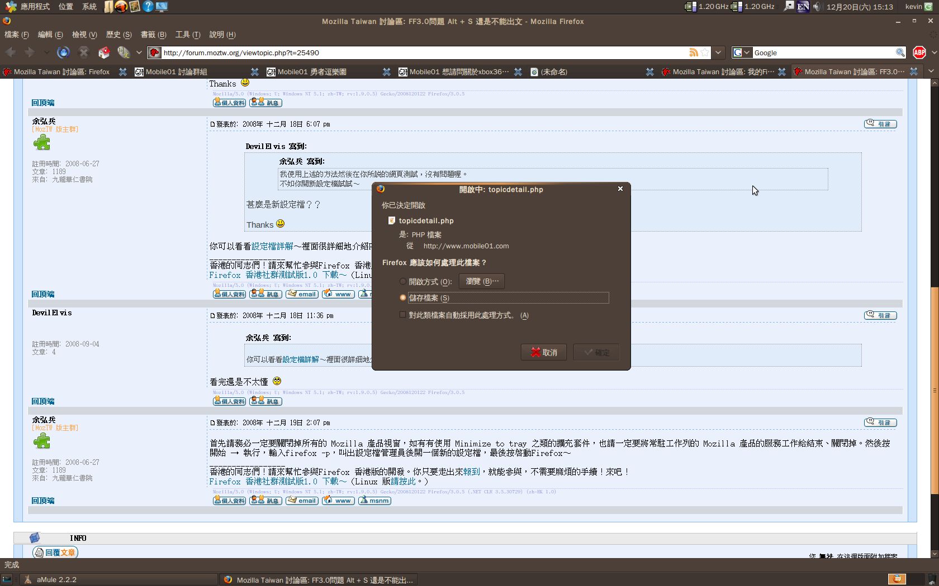The height and width of the screenshot is (586, 939).
Task: Click the Adblock Plus ABP icon
Action: [x=919, y=52]
